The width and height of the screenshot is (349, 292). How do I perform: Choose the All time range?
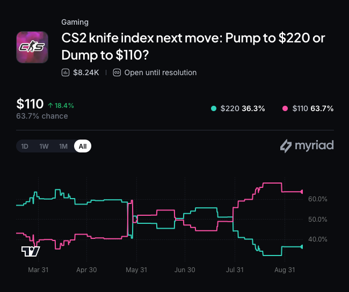[83, 146]
